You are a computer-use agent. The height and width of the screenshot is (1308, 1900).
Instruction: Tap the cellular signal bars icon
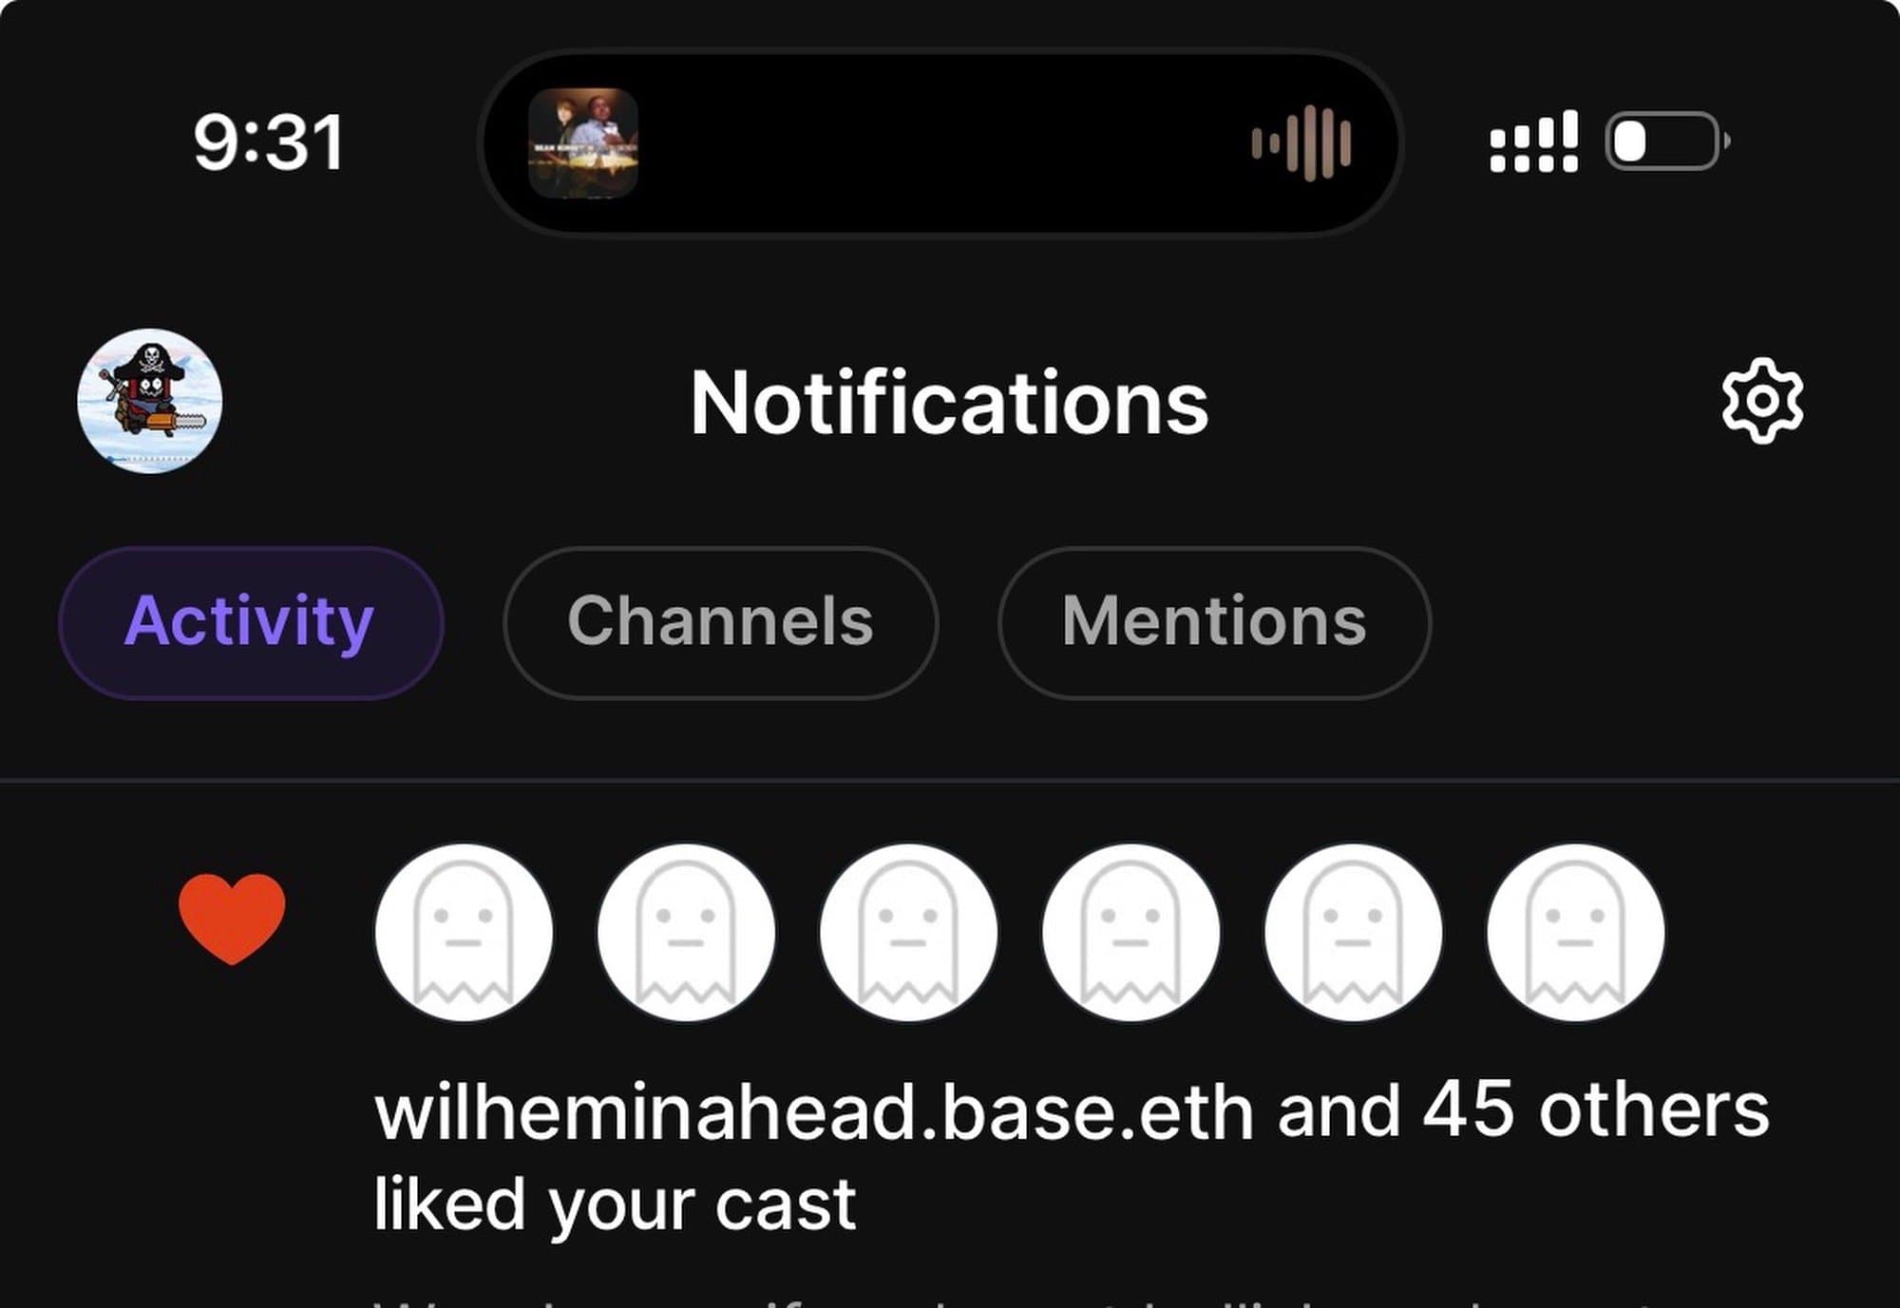point(1533,142)
